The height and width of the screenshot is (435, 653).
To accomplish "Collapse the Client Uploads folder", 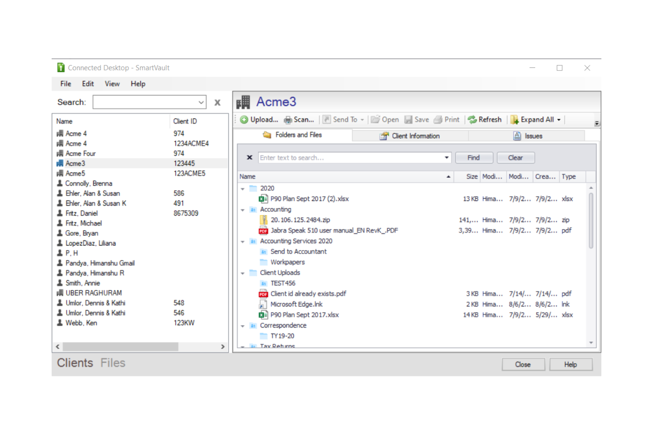I will pos(243,273).
